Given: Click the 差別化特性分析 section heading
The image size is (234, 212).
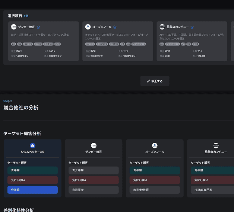Looking at the screenshot, I should pos(19,210).
